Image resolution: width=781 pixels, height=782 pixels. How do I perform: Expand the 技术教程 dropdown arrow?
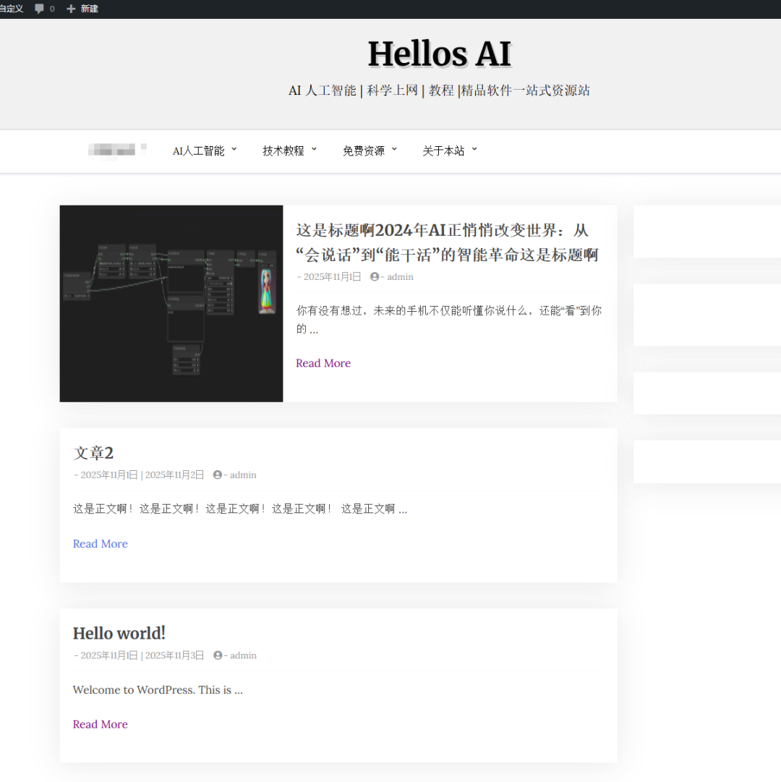pyautogui.click(x=314, y=150)
